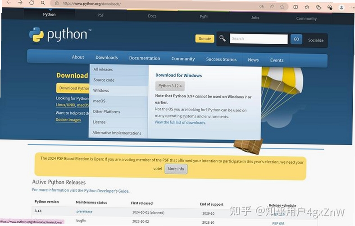Select the PSF top tab
This screenshot has height=226, width=355.
click(x=100, y=15)
